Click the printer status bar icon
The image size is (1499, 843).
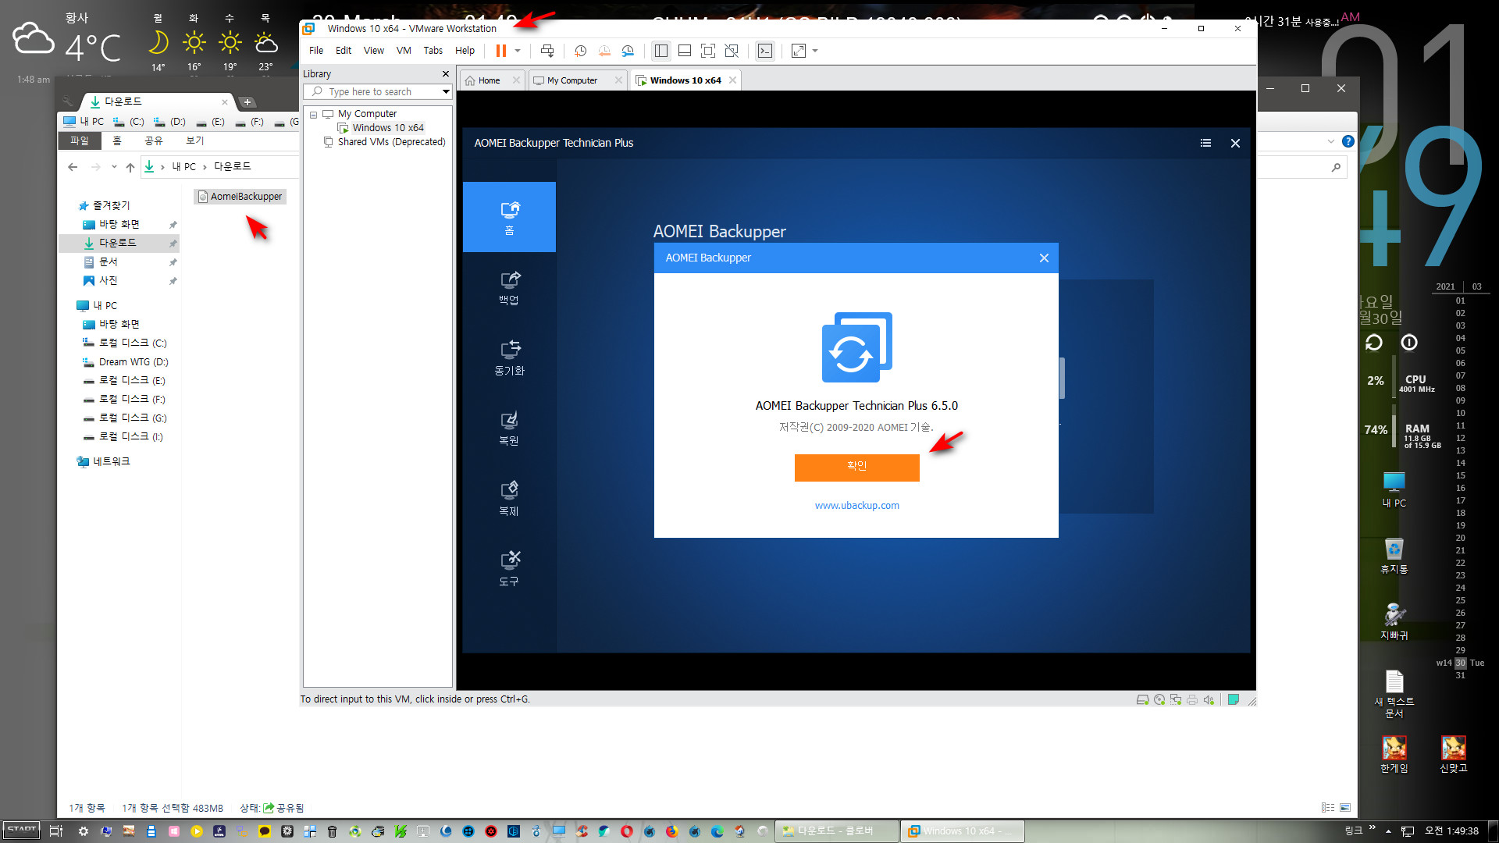[1192, 699]
